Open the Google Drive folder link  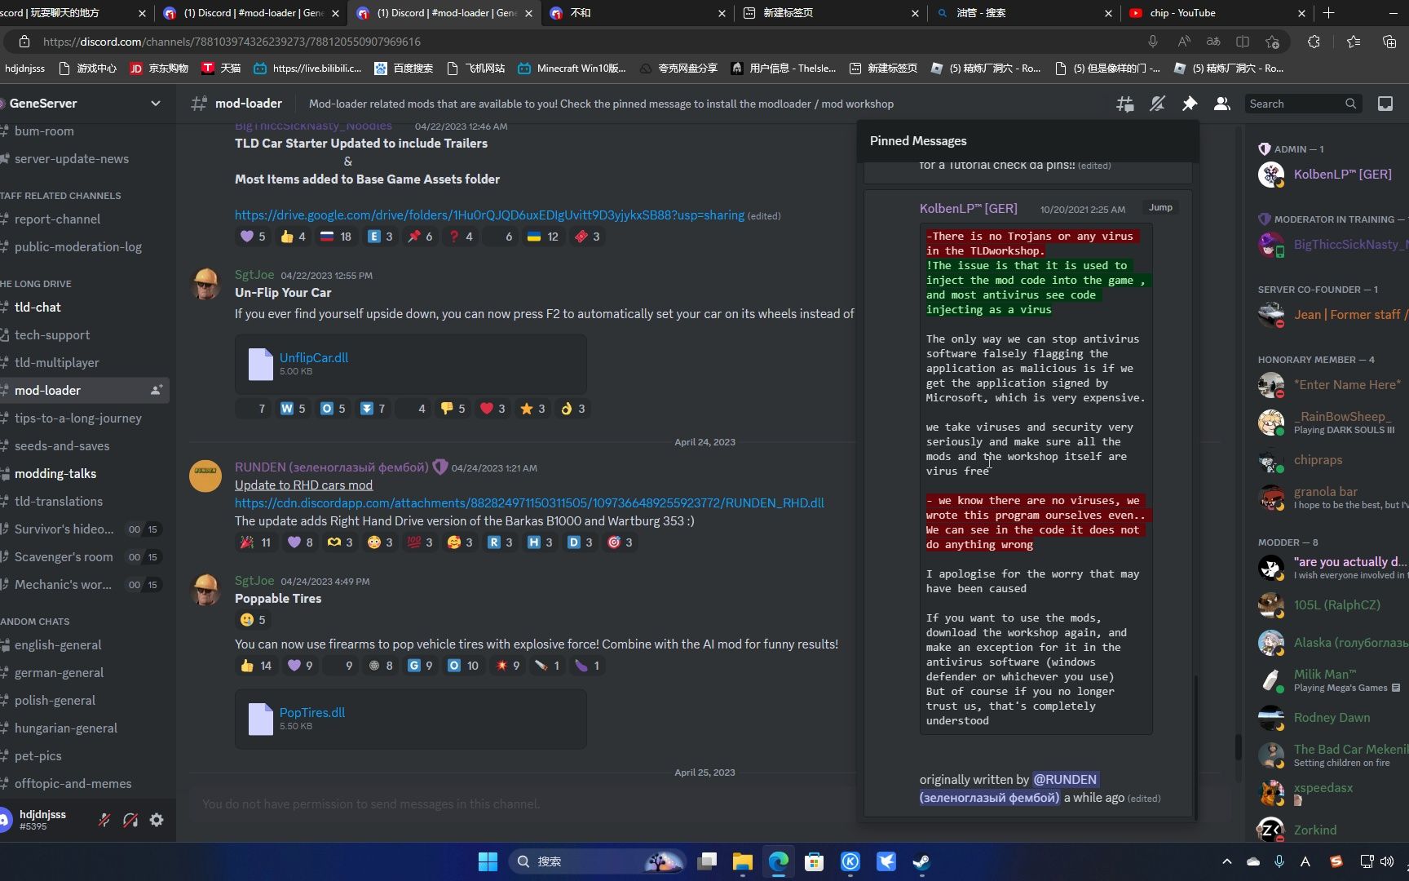click(489, 215)
